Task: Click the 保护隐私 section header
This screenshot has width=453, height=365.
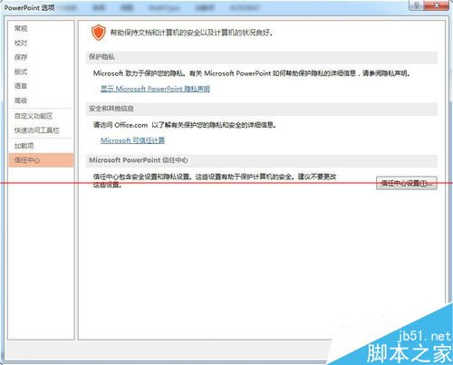Action: 261,57
